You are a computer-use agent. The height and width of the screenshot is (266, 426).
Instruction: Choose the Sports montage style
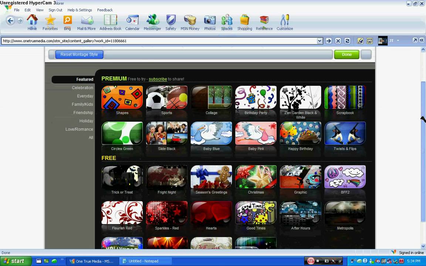166,98
